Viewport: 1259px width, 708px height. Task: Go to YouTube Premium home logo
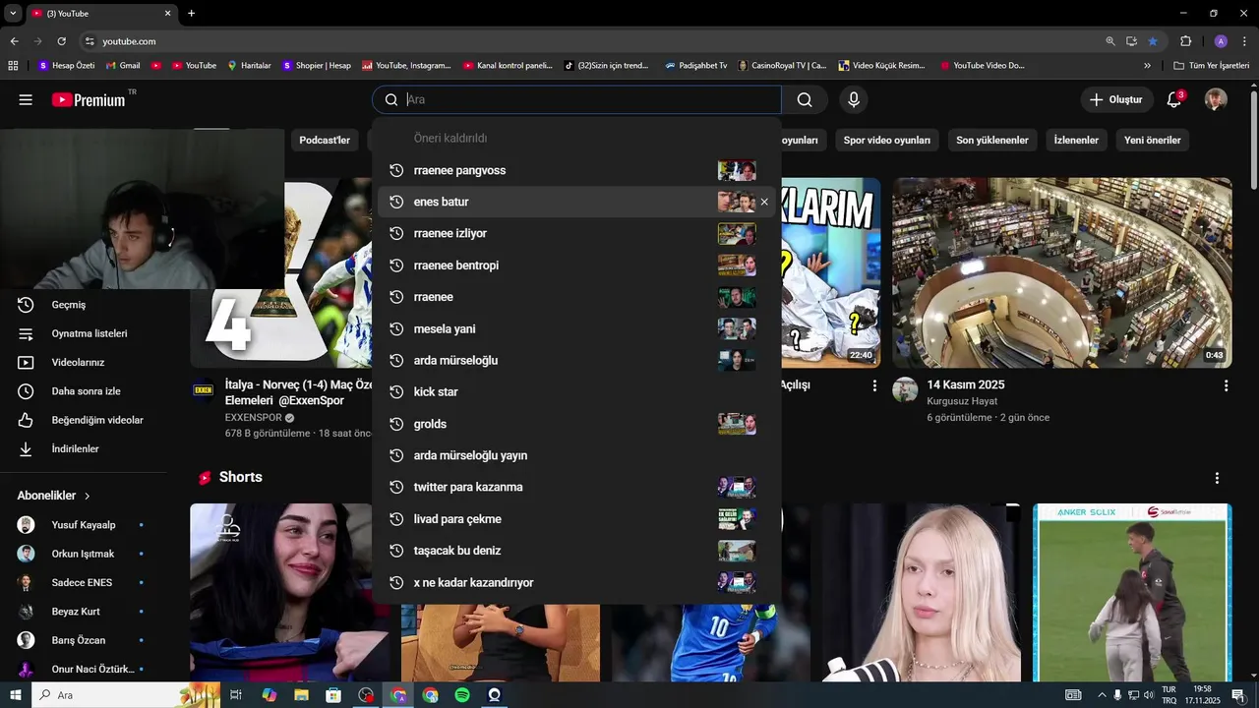coord(90,99)
